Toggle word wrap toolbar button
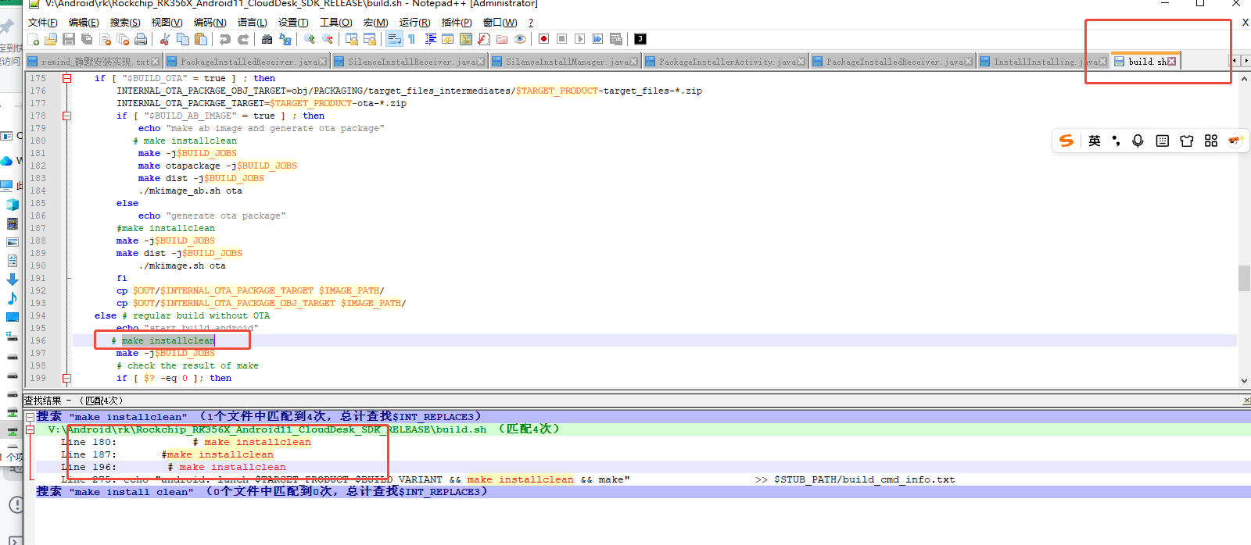The height and width of the screenshot is (545, 1251). click(393, 39)
